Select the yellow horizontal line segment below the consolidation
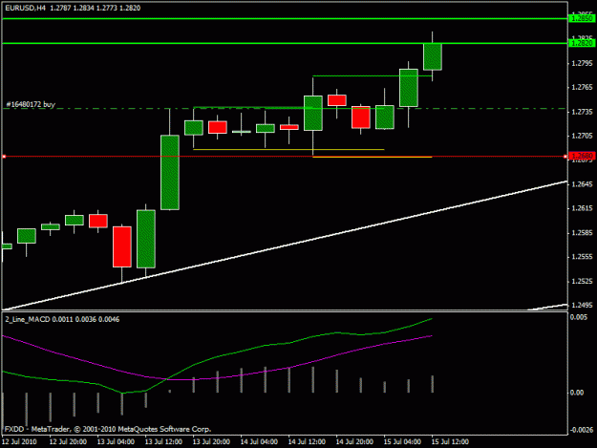The height and width of the screenshot is (448, 597). [288, 150]
